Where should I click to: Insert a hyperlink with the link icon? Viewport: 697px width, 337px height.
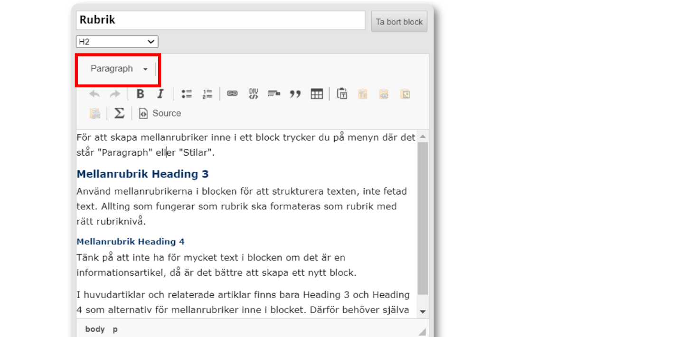tap(232, 94)
